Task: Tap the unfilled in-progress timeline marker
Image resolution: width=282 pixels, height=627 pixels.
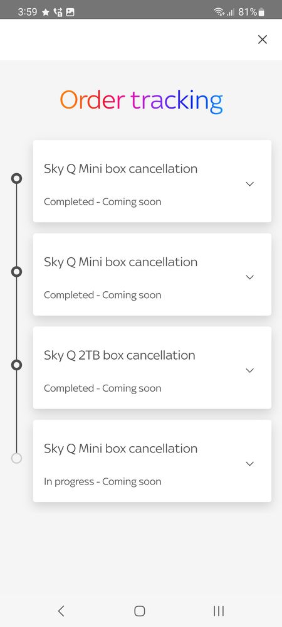Action: coord(16,458)
